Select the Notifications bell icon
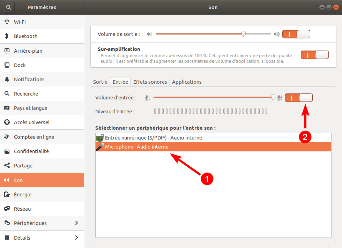The height and width of the screenshot is (248, 342). tap(7, 79)
